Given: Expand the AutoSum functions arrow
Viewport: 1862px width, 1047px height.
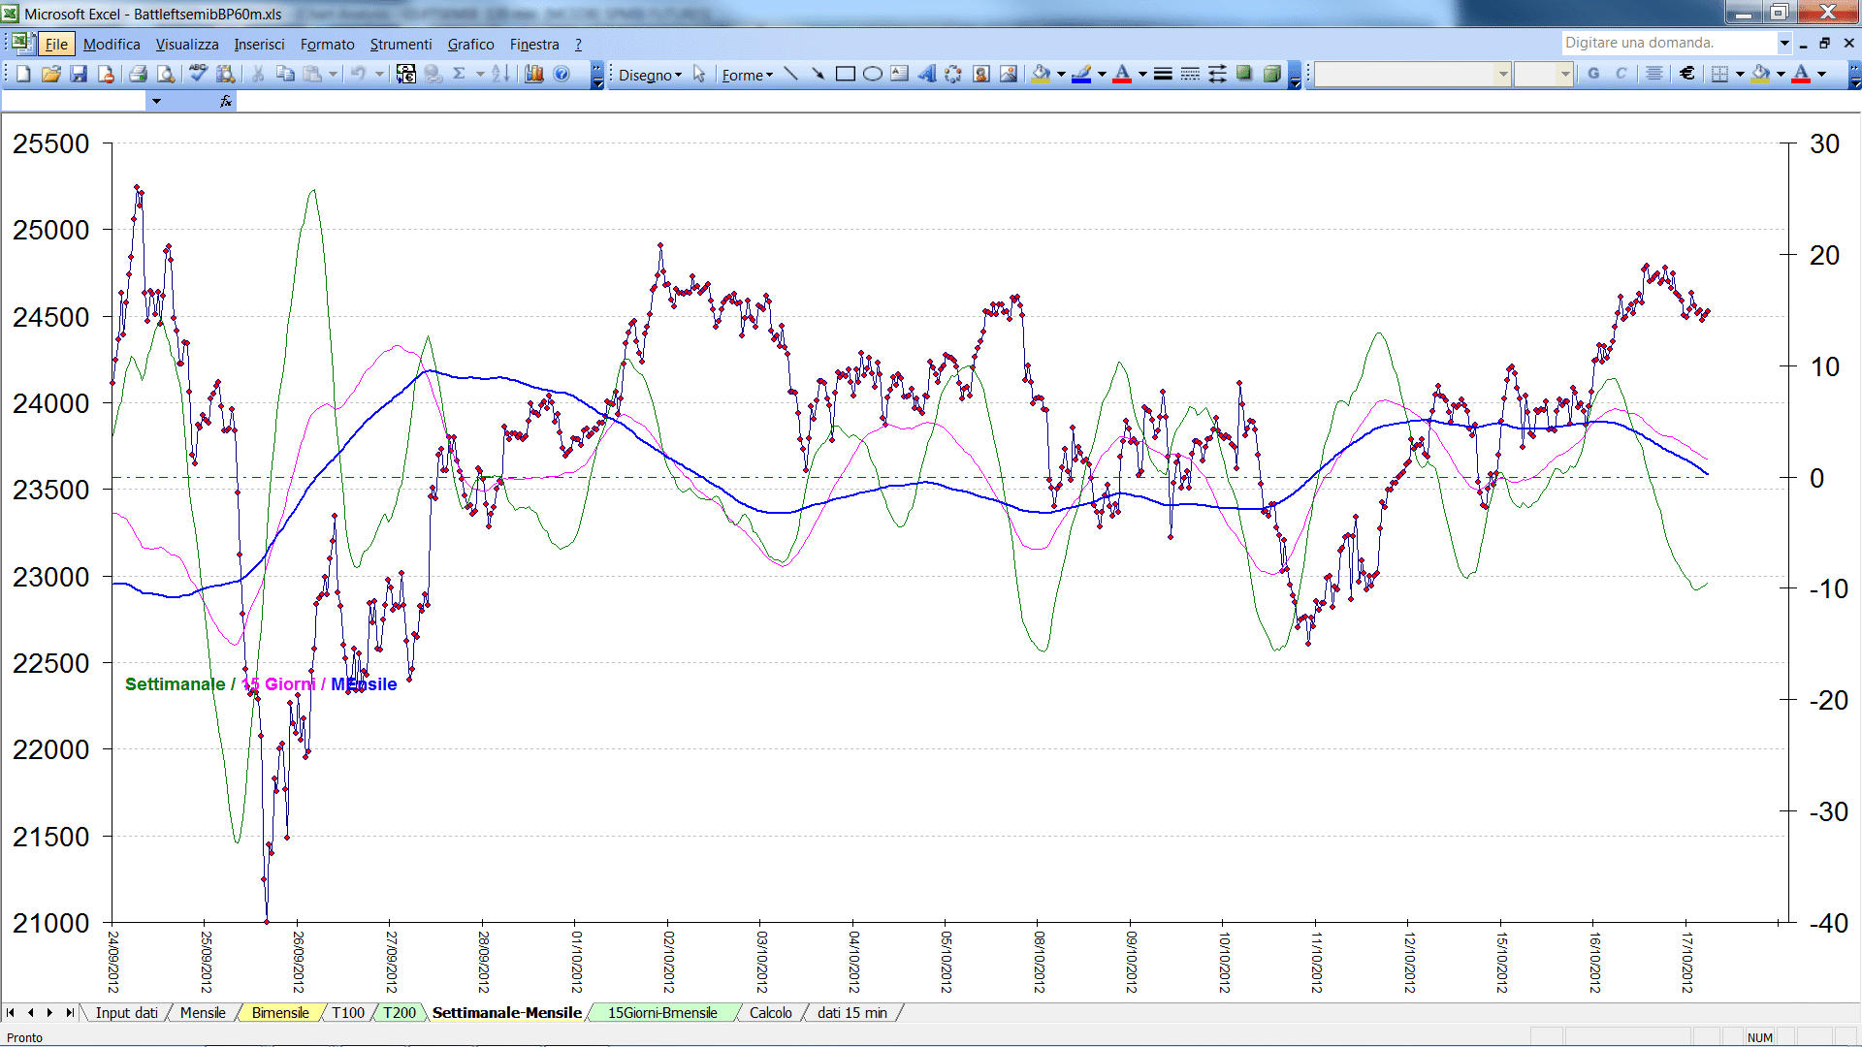Looking at the screenshot, I should (479, 74).
